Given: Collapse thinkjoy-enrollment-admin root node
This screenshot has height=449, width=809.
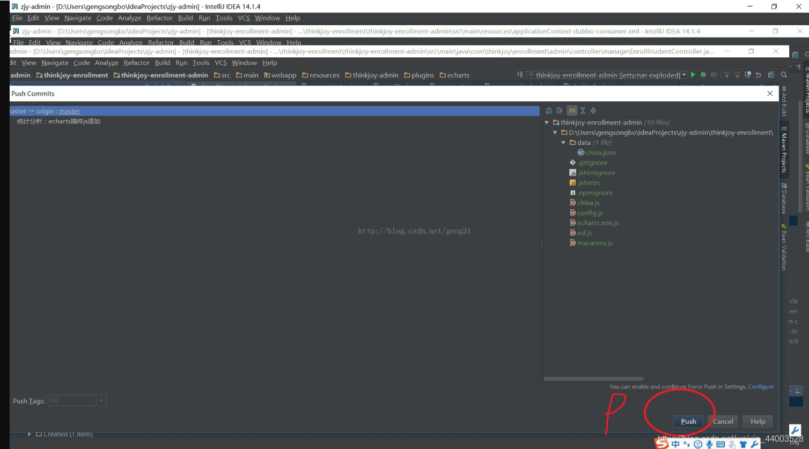Looking at the screenshot, I should (x=547, y=122).
